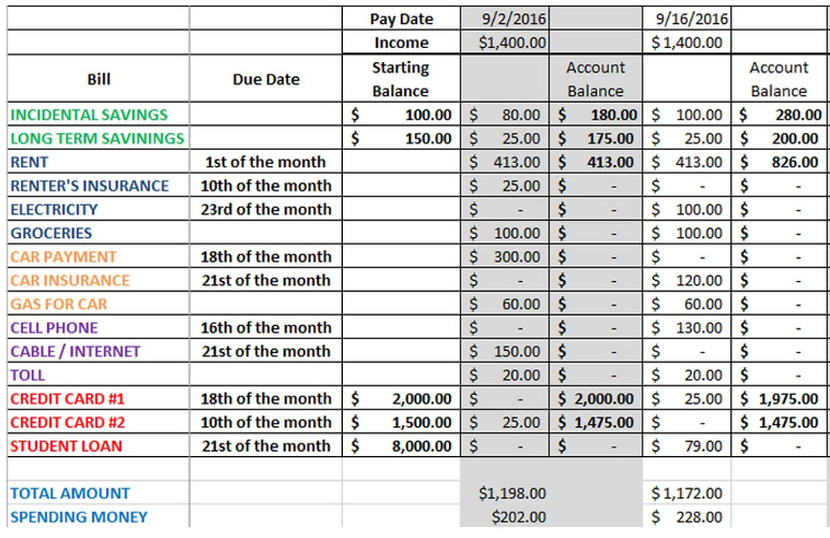Image resolution: width=830 pixels, height=538 pixels.
Task: Click the SPENDING MONEY 228.00 cell
Action: (686, 516)
